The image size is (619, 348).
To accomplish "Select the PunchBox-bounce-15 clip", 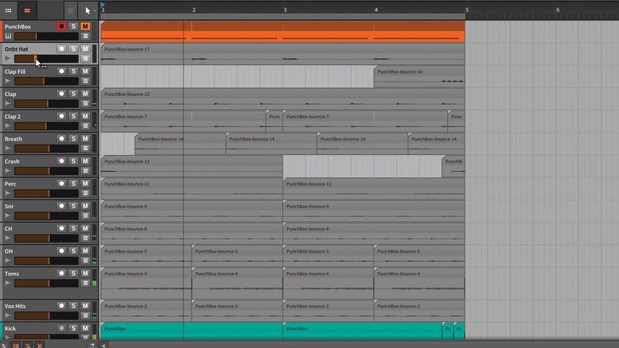I will [x=283, y=99].
